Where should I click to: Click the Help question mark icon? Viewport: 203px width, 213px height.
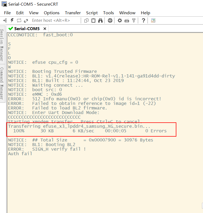point(143,20)
